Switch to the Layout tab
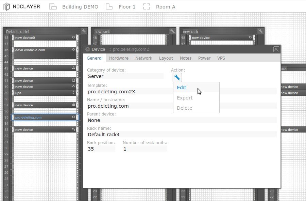Screen dimensions: 306x201 coord(166,58)
